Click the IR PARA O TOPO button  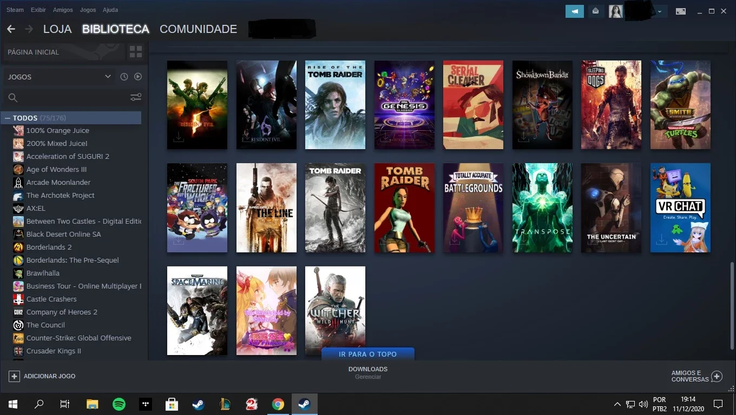tap(368, 354)
